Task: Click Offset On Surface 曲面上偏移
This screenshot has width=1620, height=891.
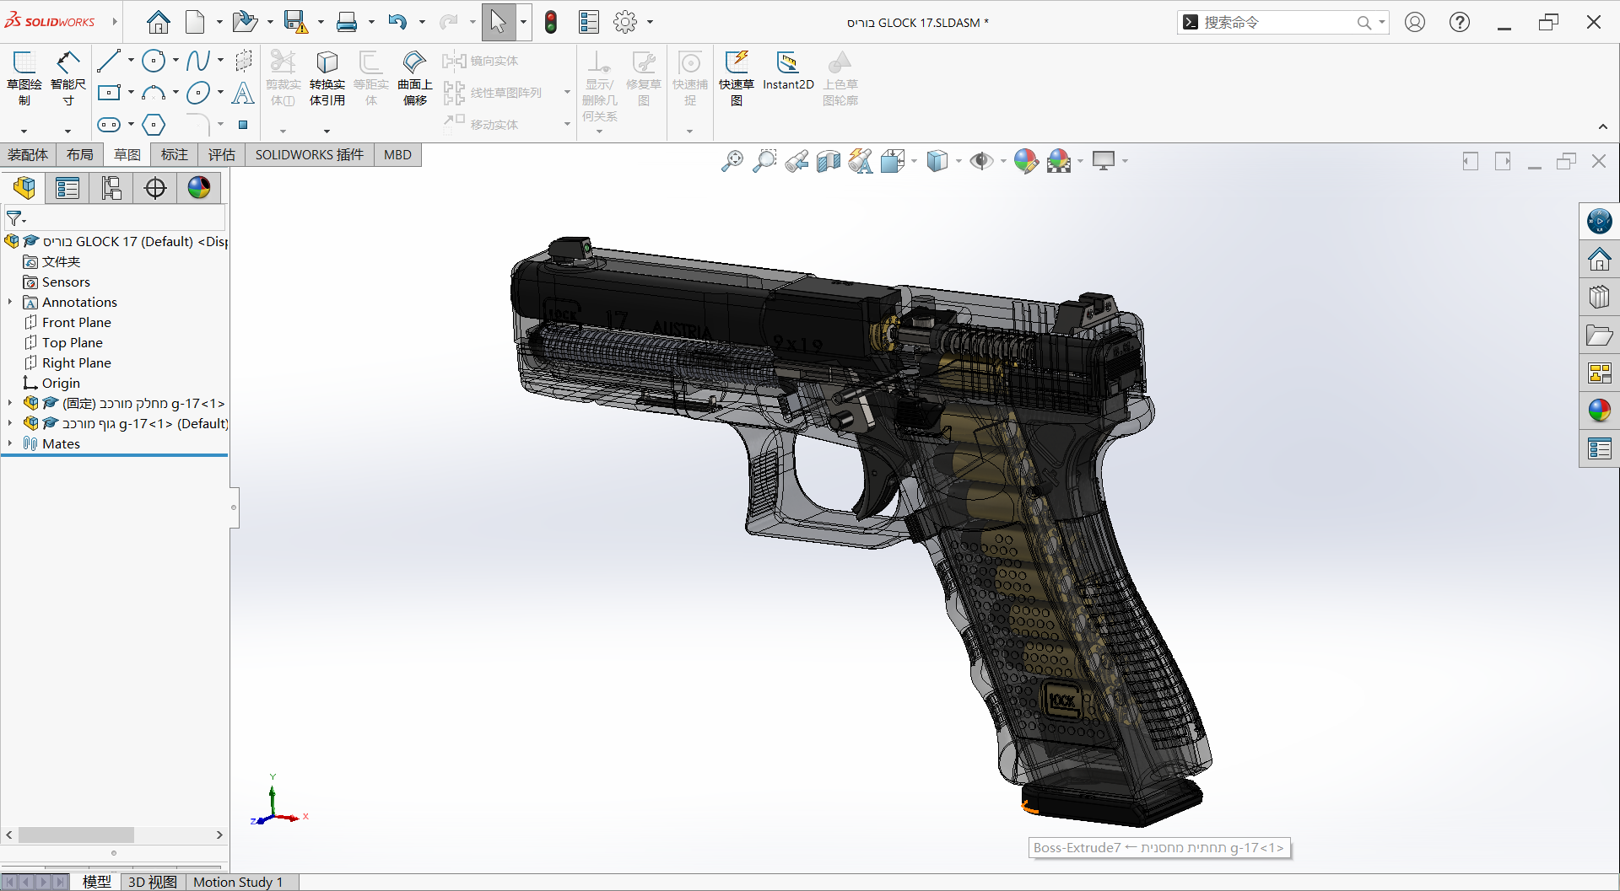Action: 415,78
